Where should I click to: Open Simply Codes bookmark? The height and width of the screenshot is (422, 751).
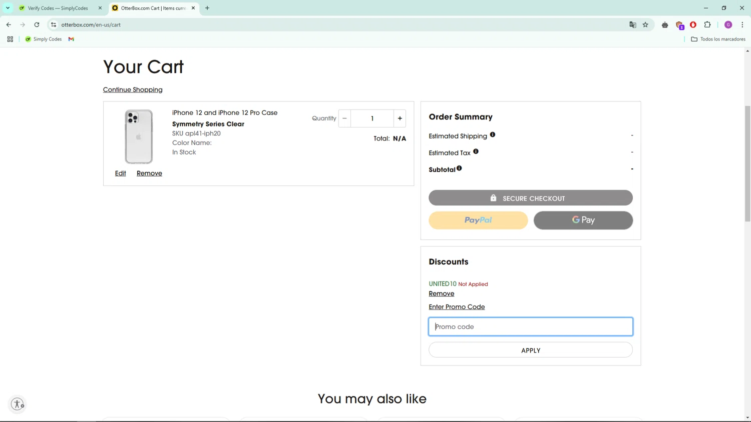click(x=44, y=39)
